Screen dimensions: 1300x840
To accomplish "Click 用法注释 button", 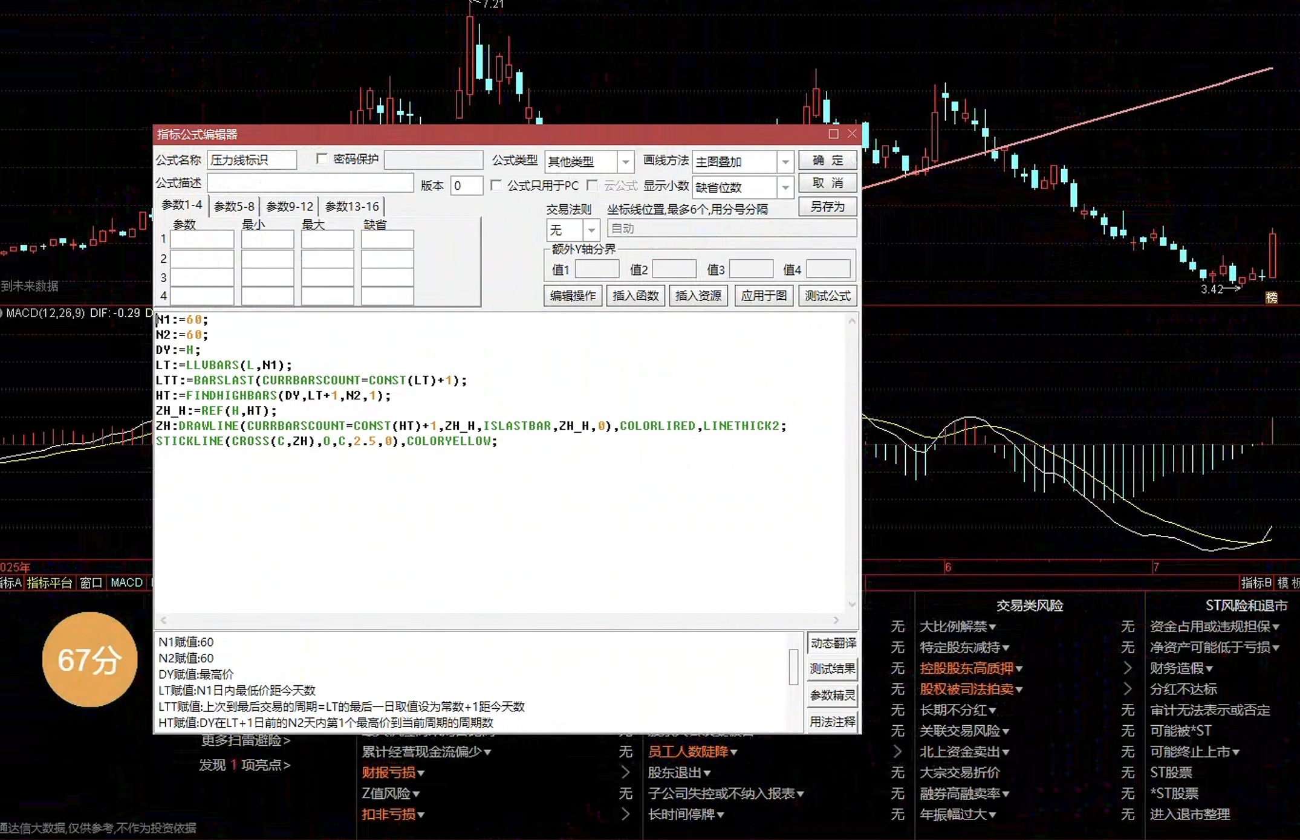I will point(833,722).
